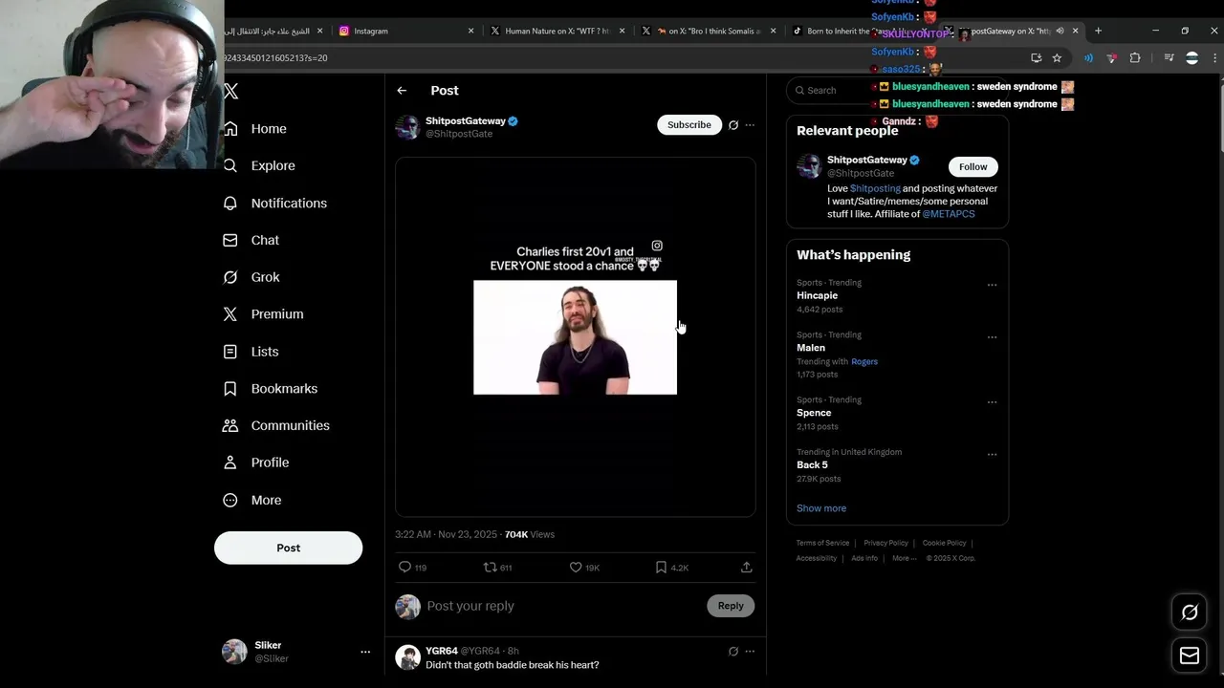
Task: Click the Profile icon in sidebar
Action: (x=229, y=462)
